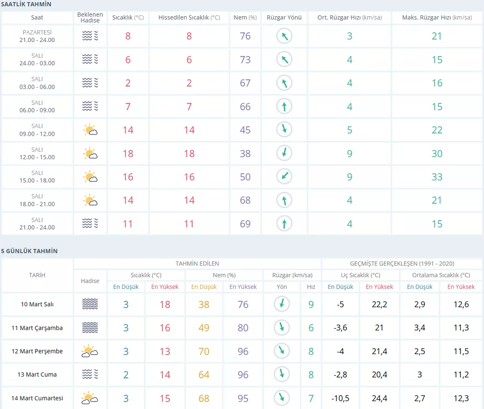Click the Rüzgar Yönü column header

point(284,18)
